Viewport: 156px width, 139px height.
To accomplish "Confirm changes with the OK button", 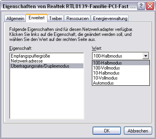I will tap(107, 131).
